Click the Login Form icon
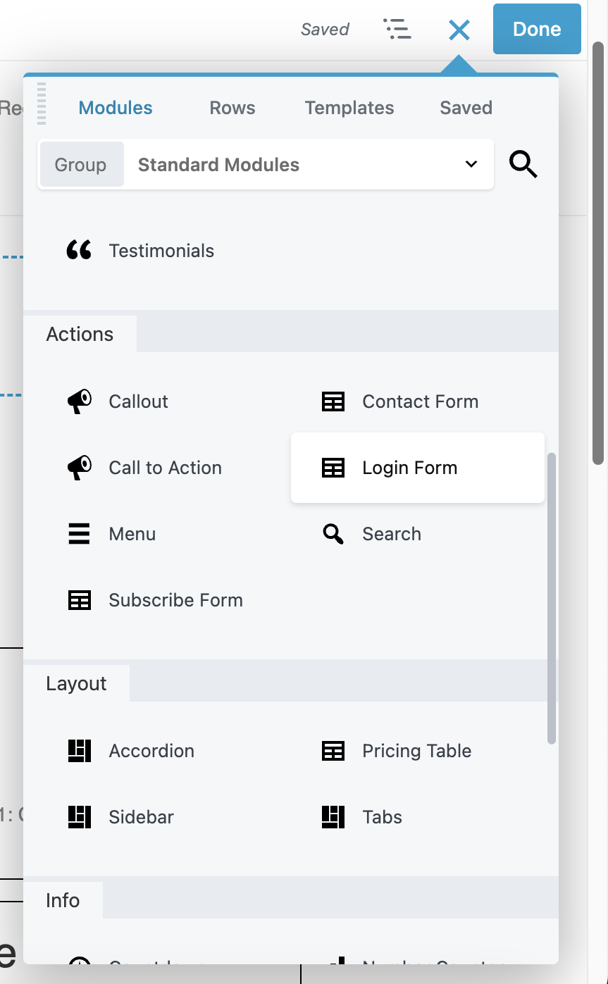 tap(332, 467)
